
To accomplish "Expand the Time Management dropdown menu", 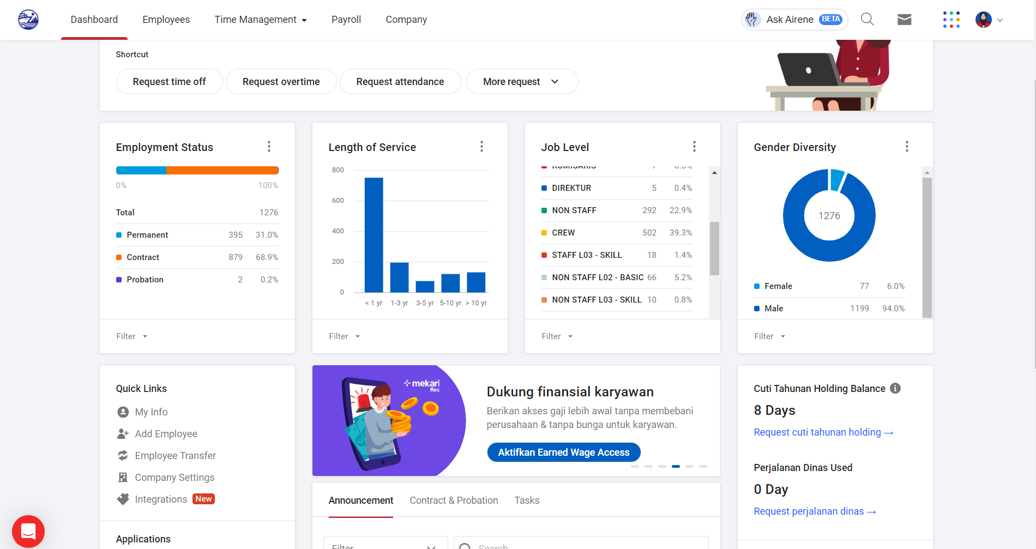I will [x=261, y=20].
